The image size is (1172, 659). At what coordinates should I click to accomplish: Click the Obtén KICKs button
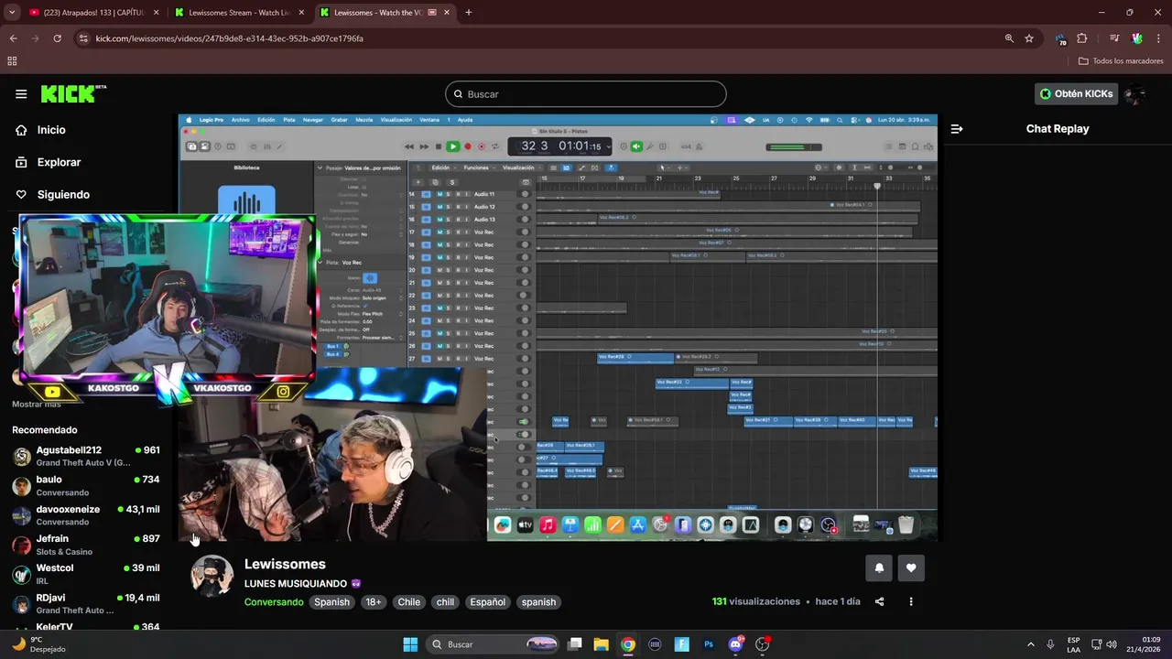[x=1077, y=93]
